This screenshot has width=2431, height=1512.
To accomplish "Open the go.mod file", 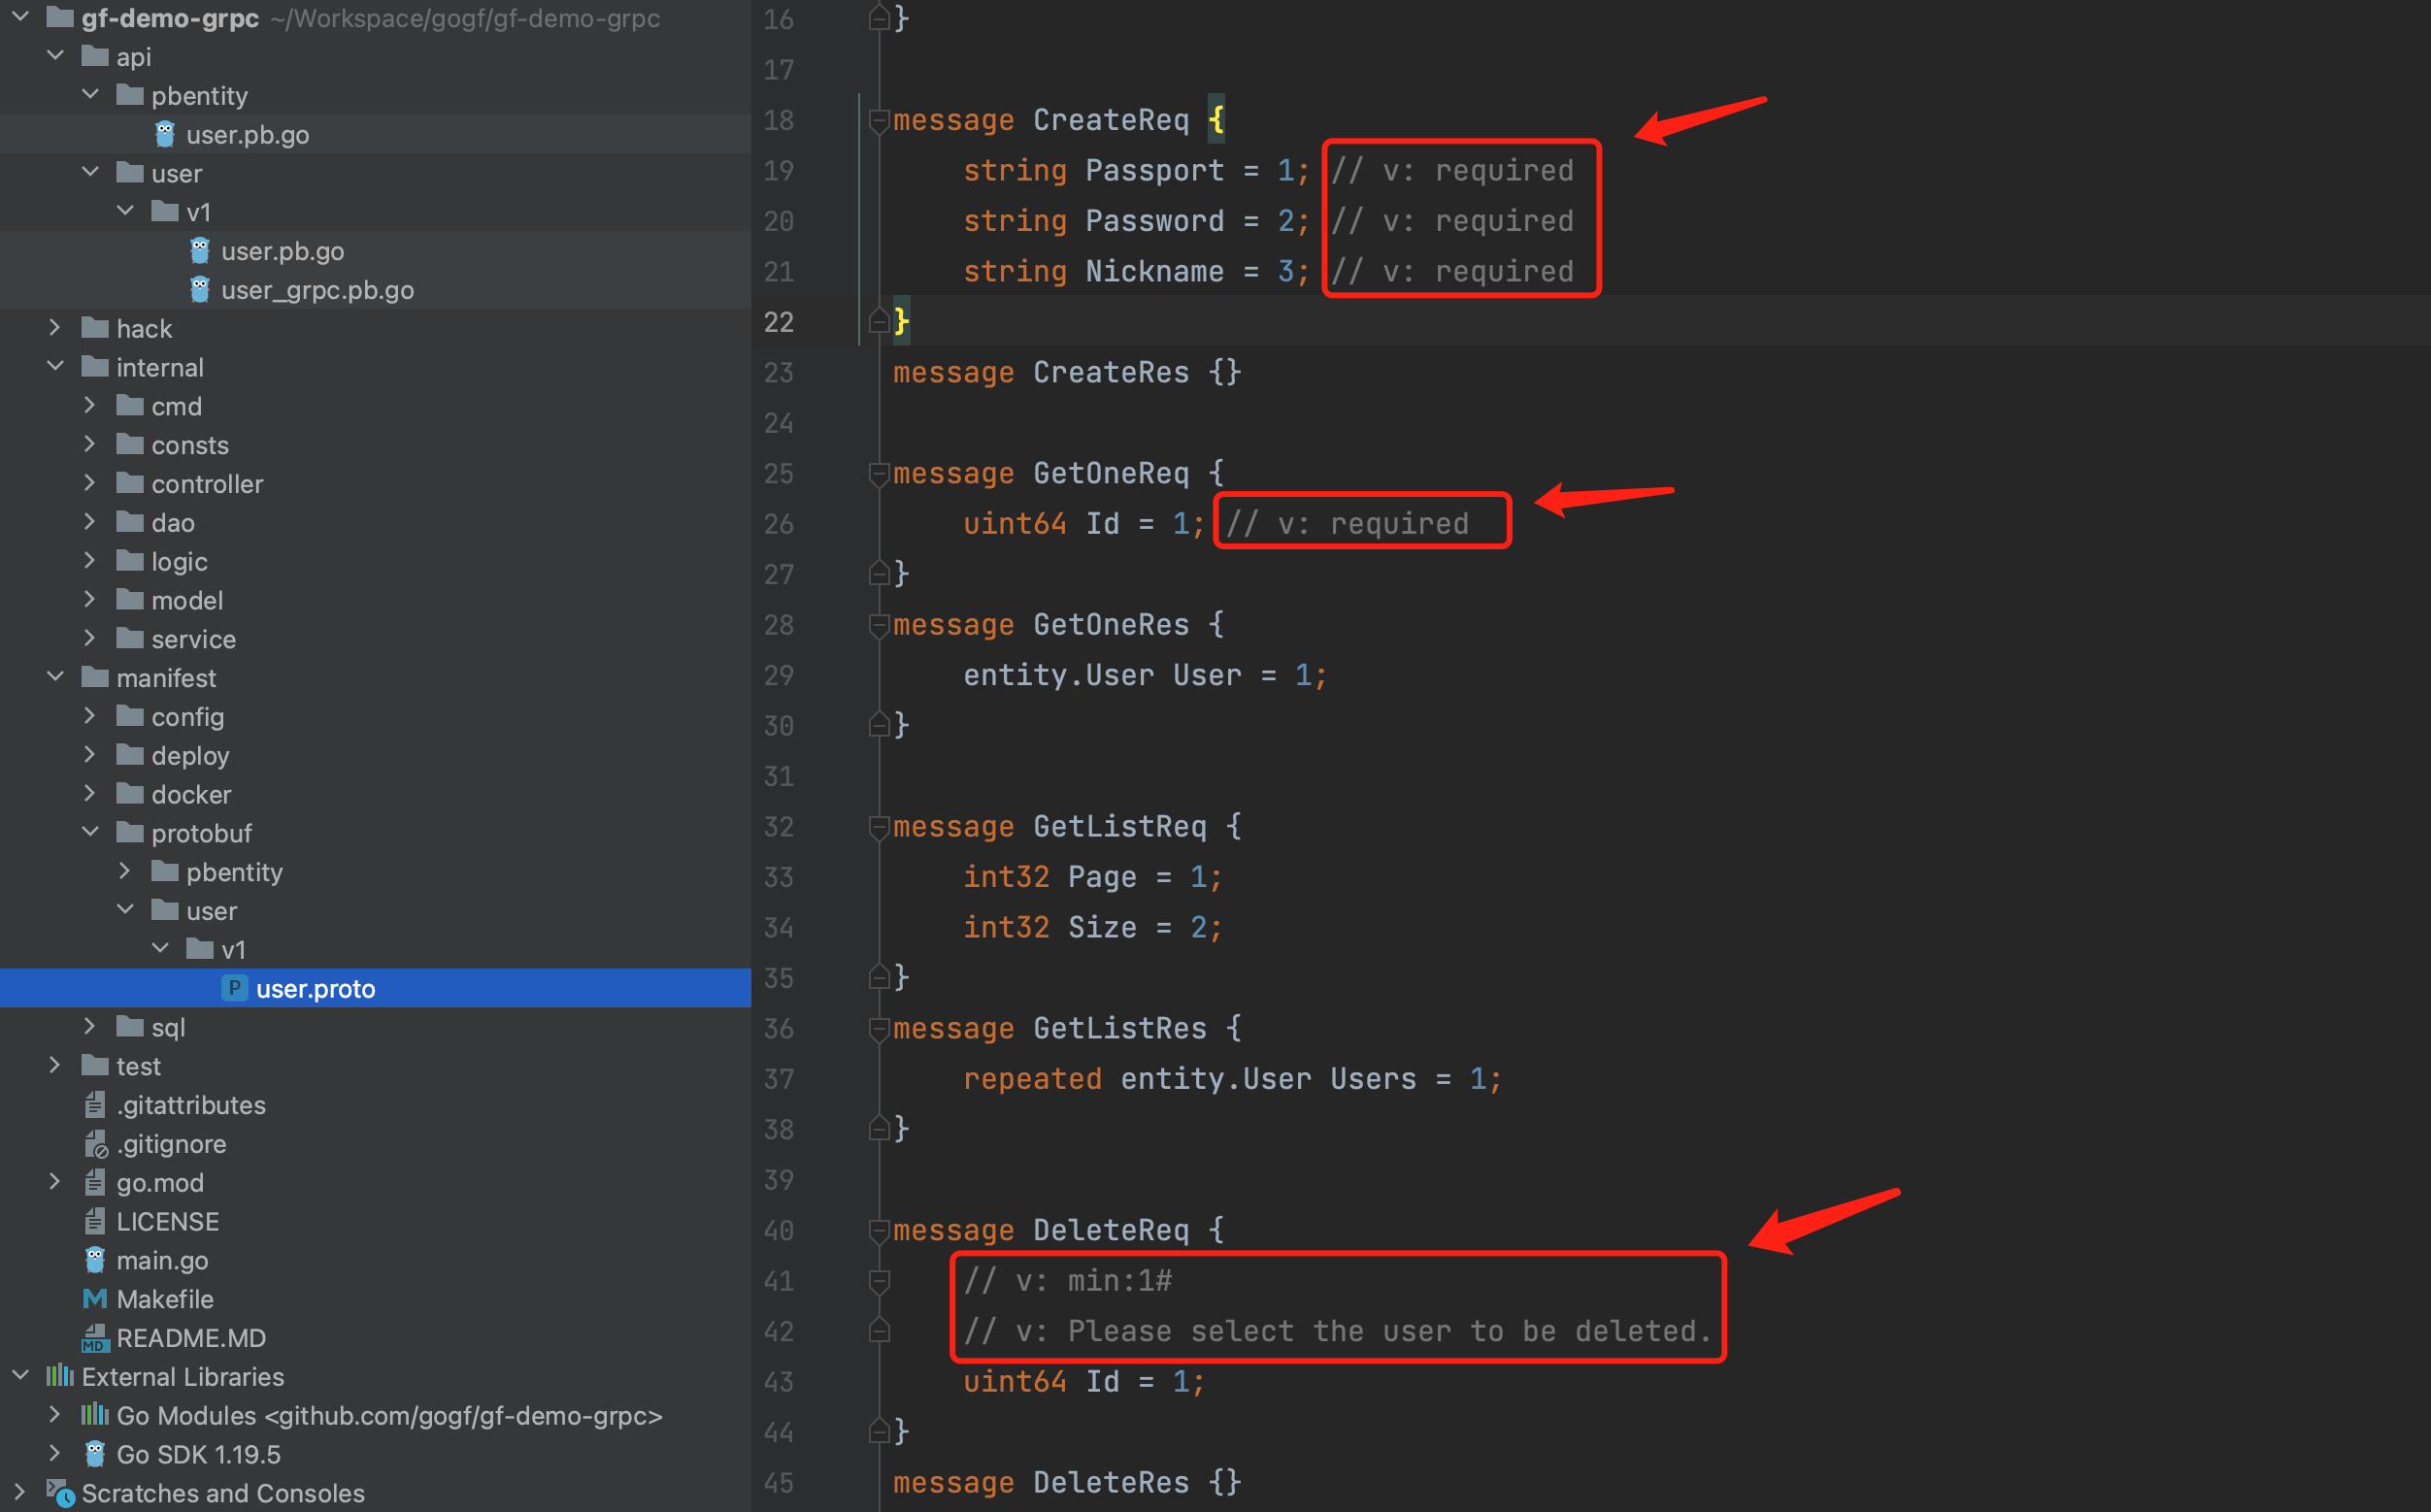I will [160, 1182].
